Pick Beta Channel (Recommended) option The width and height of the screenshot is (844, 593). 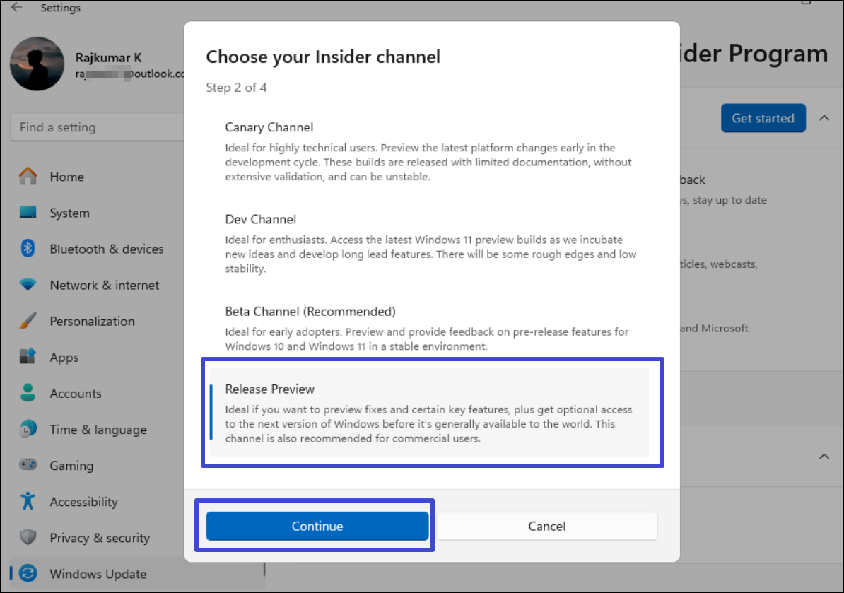pos(429,329)
